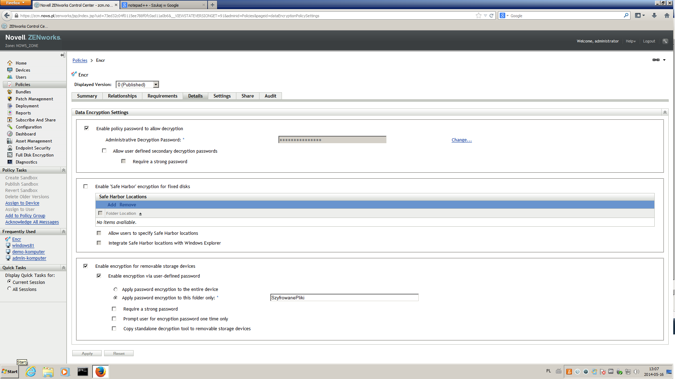675x379 pixels.
Task: Open the arrow next to link icon
Action: [664, 60]
